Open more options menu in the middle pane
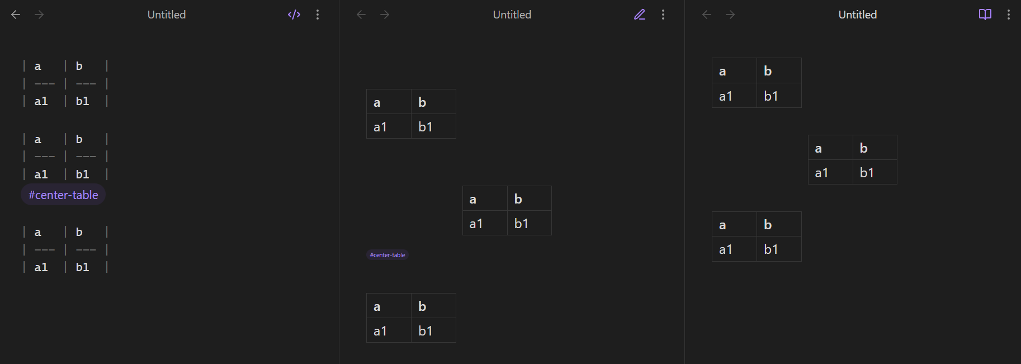Screen dimensions: 1021x364 (x=663, y=15)
